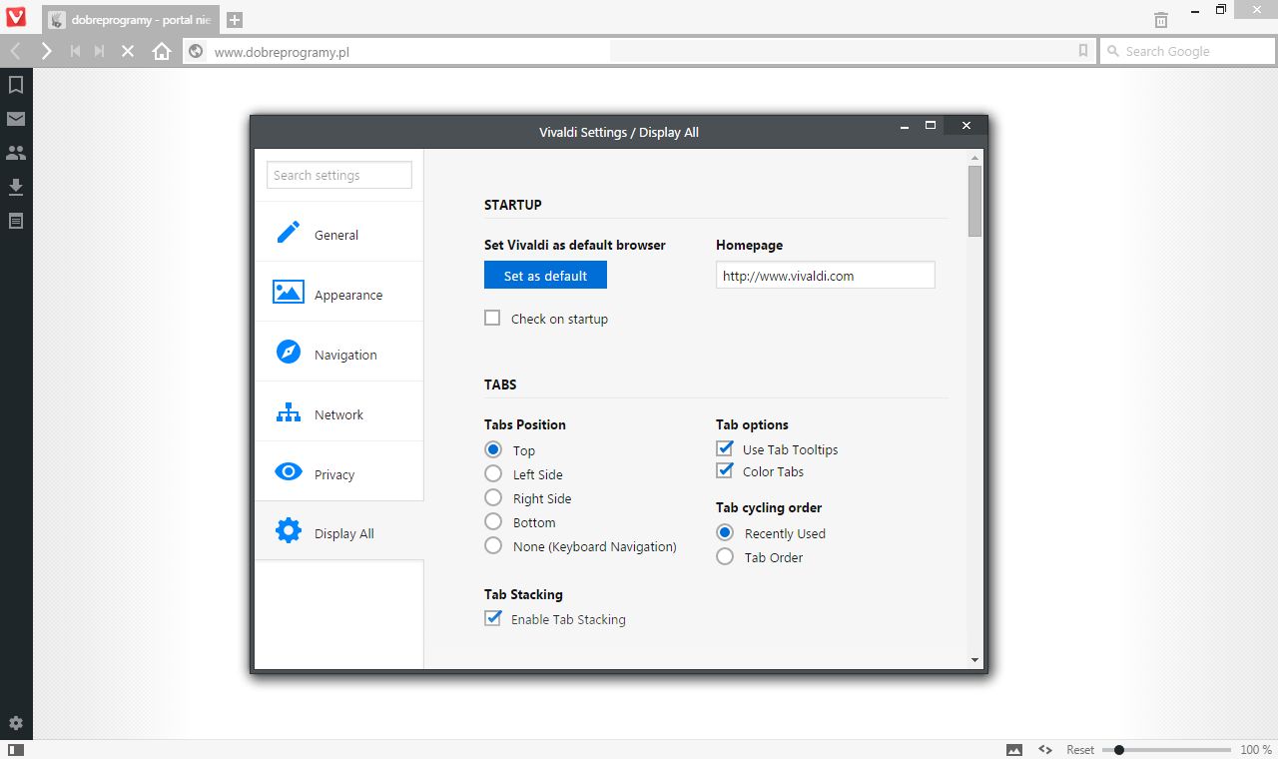Click the Search settings field
This screenshot has height=759, width=1278.
point(339,175)
